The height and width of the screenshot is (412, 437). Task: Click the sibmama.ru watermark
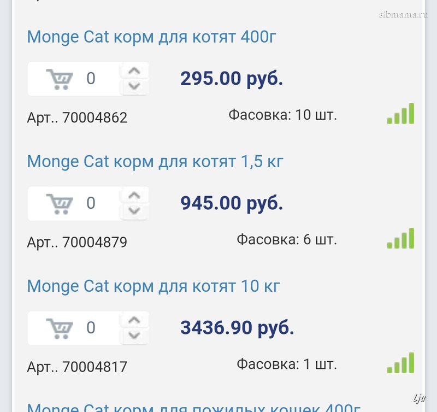click(x=403, y=14)
